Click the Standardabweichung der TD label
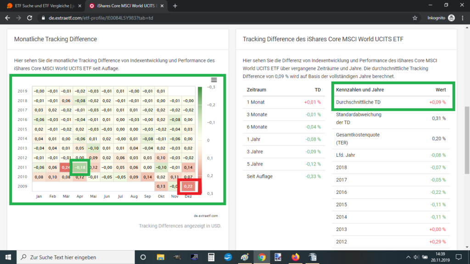This screenshot has width=470, height=264. 358,118
